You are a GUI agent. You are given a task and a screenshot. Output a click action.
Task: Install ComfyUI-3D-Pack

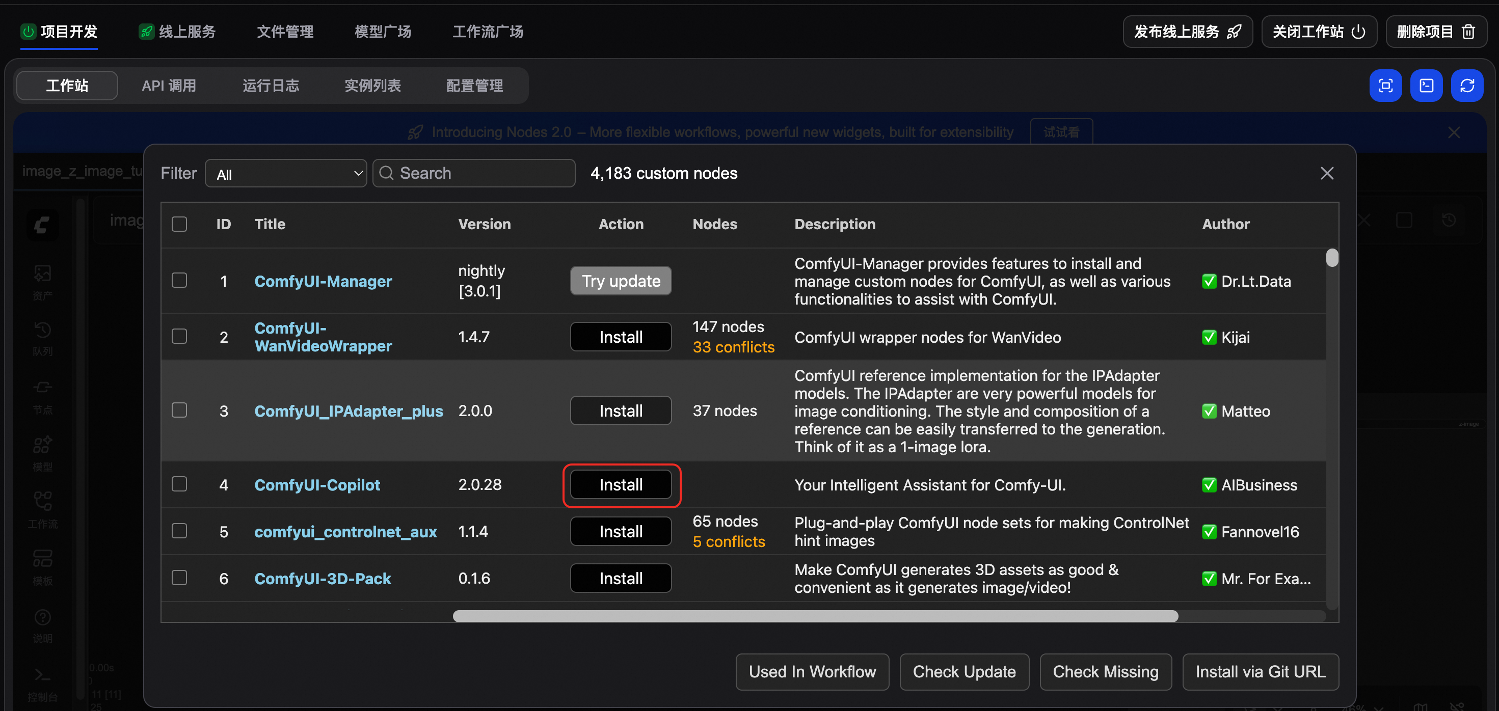(621, 579)
